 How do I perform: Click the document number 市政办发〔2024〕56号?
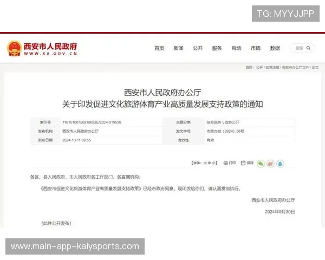click(225, 131)
